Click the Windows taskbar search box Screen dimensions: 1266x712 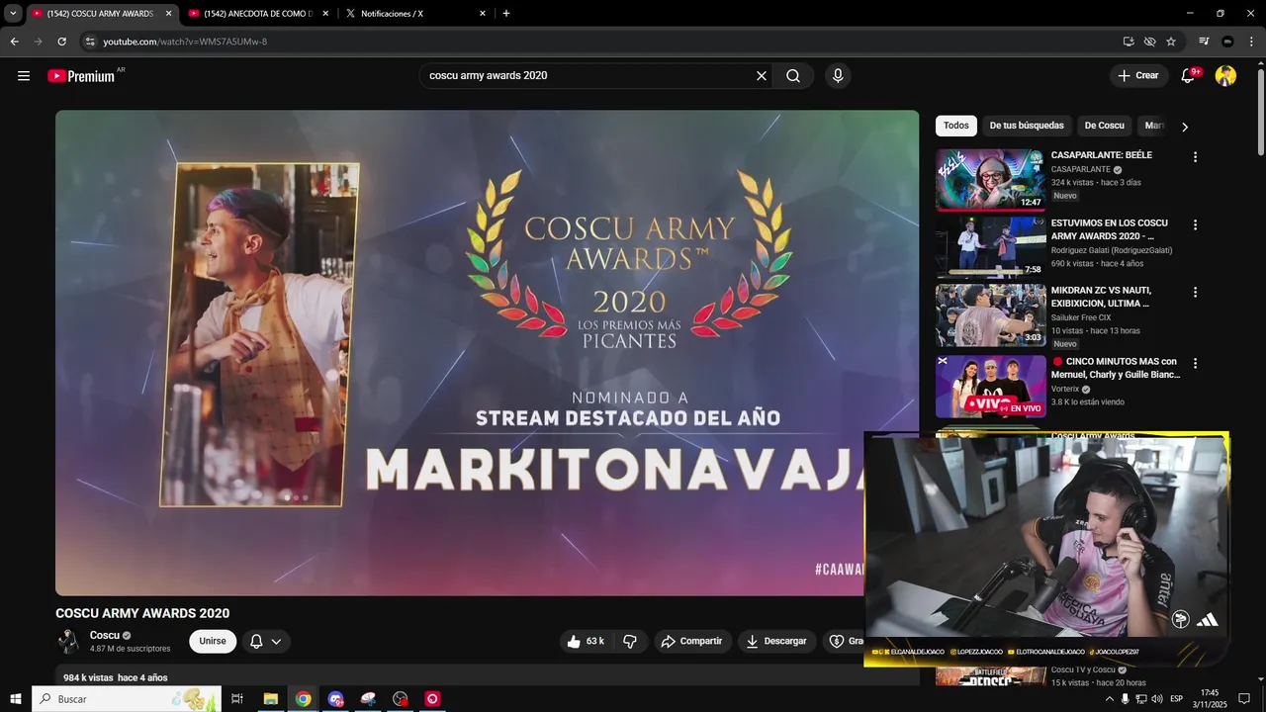[x=129, y=699]
